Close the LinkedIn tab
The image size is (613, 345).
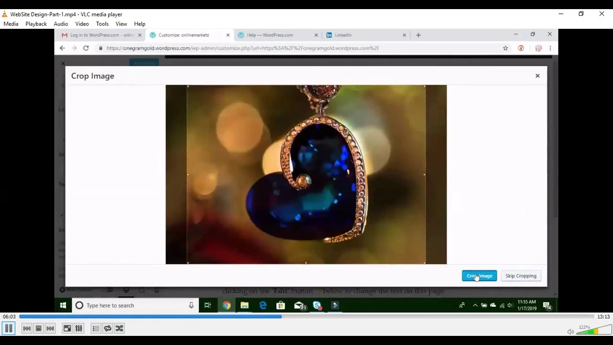(x=404, y=35)
